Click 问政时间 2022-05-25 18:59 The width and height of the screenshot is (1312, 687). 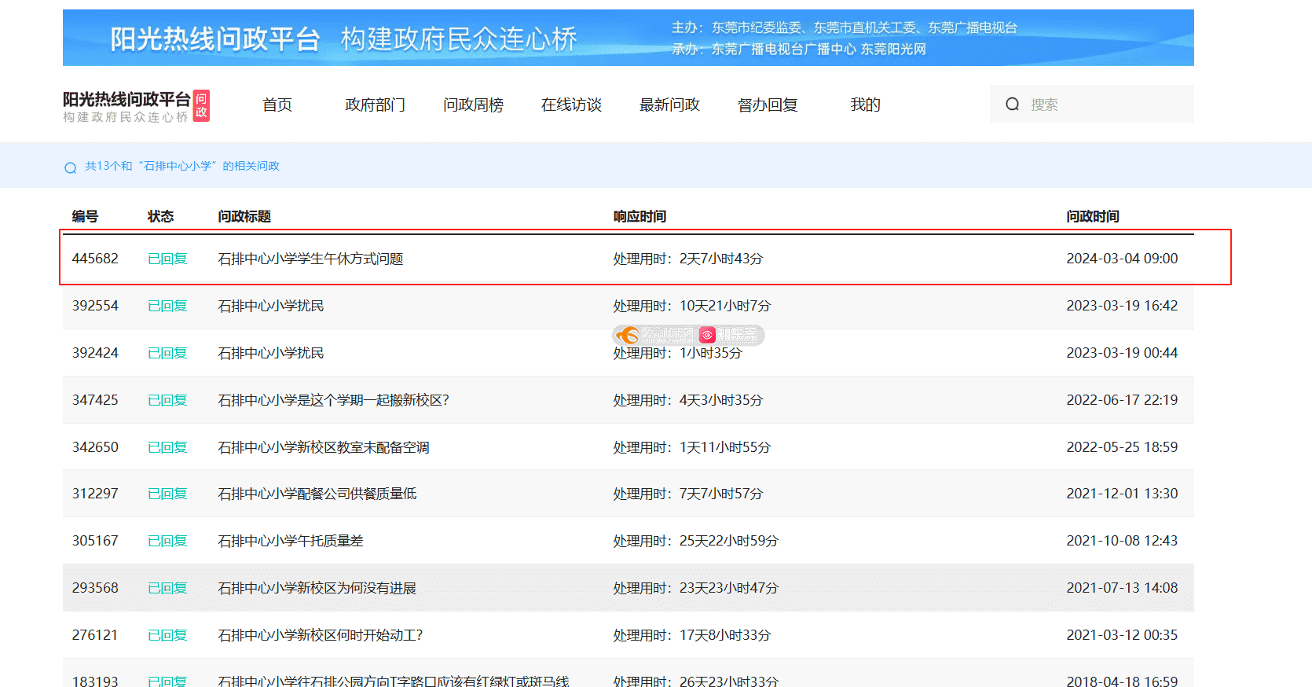pos(1122,447)
